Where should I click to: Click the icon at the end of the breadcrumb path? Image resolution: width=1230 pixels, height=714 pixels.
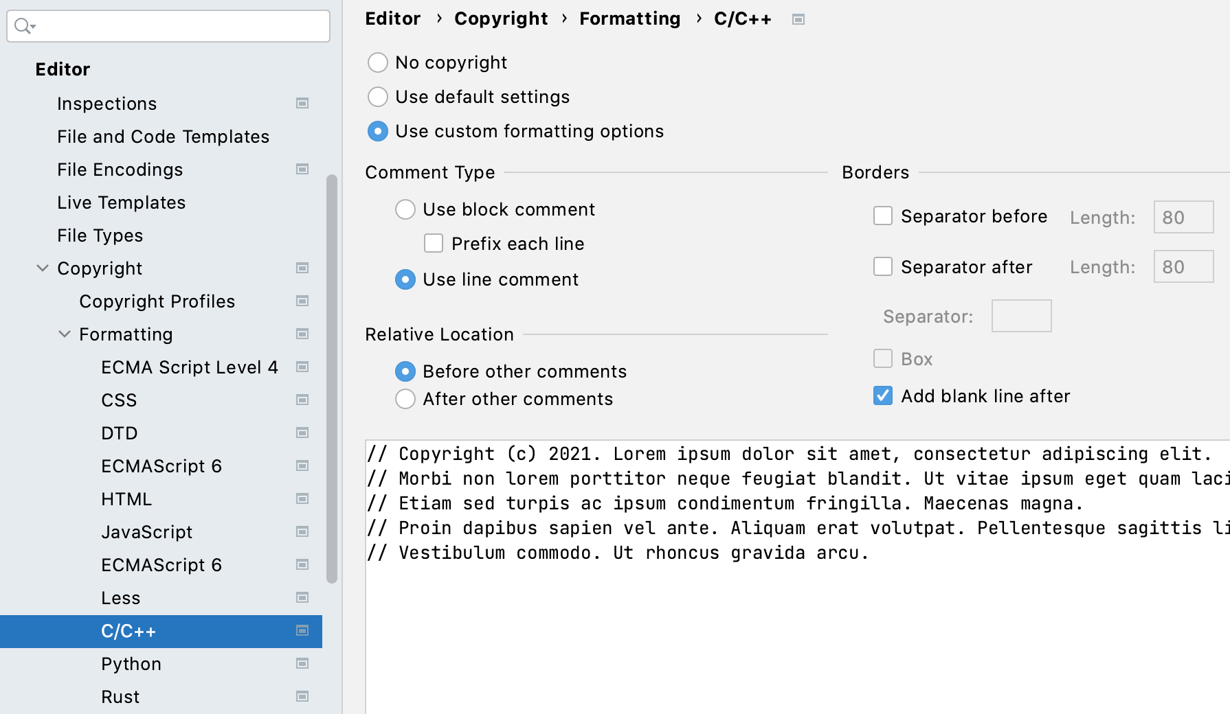click(798, 19)
